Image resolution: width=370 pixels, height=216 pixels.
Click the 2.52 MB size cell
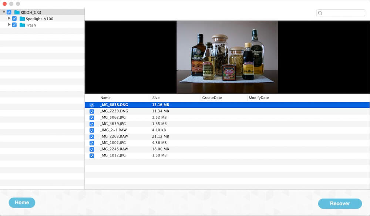(159, 118)
